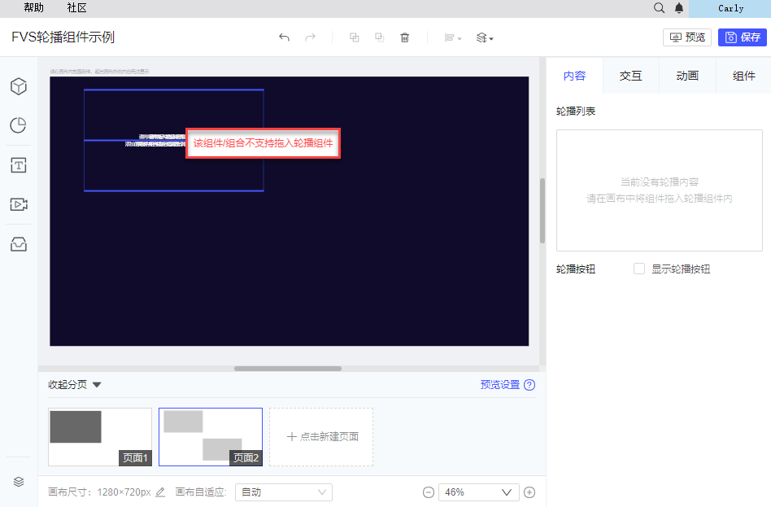Open the 画布自适应 dropdown set to 自动

click(x=284, y=492)
